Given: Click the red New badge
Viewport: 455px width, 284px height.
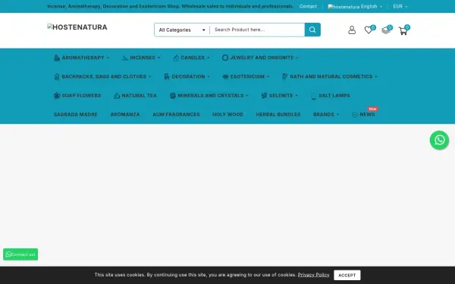Looking at the screenshot, I should pos(372,109).
